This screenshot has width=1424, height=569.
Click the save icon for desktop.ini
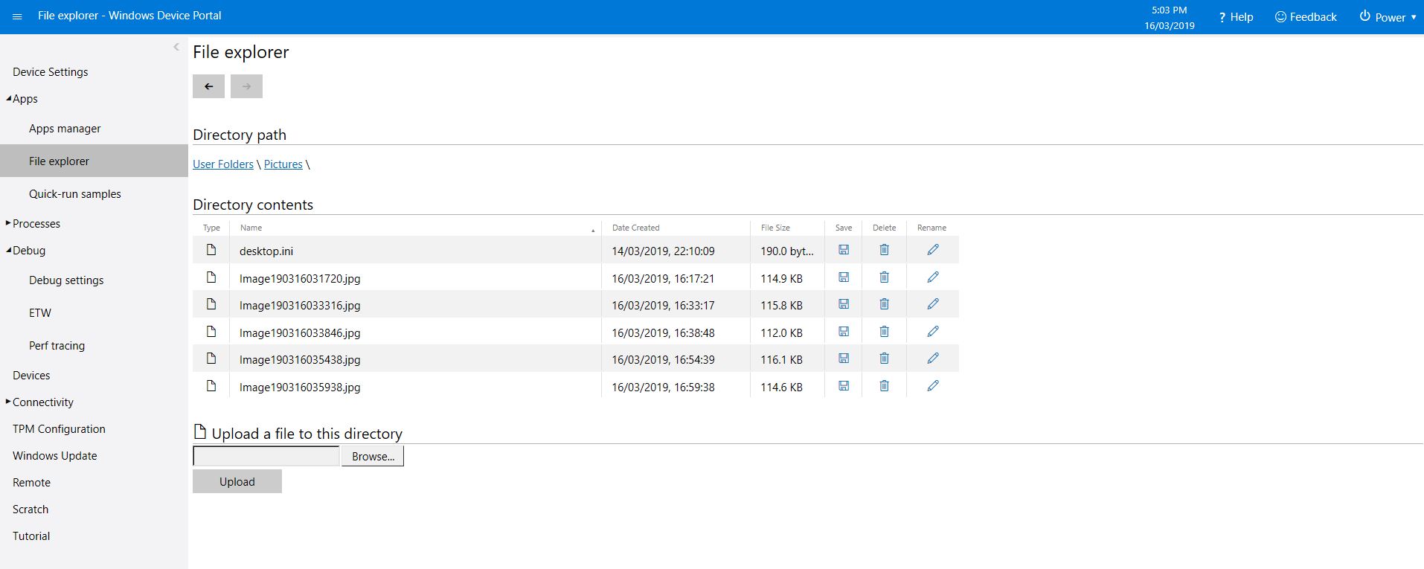coord(843,250)
